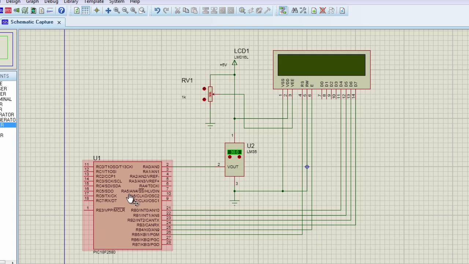Image resolution: width=469 pixels, height=264 pixels.
Task: Select the PIC18F2580 microcontroller U1 body
Action: tap(128, 205)
